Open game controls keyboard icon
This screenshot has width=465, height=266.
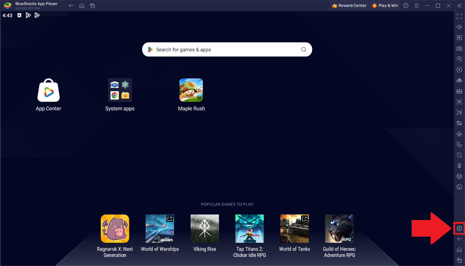(x=459, y=48)
